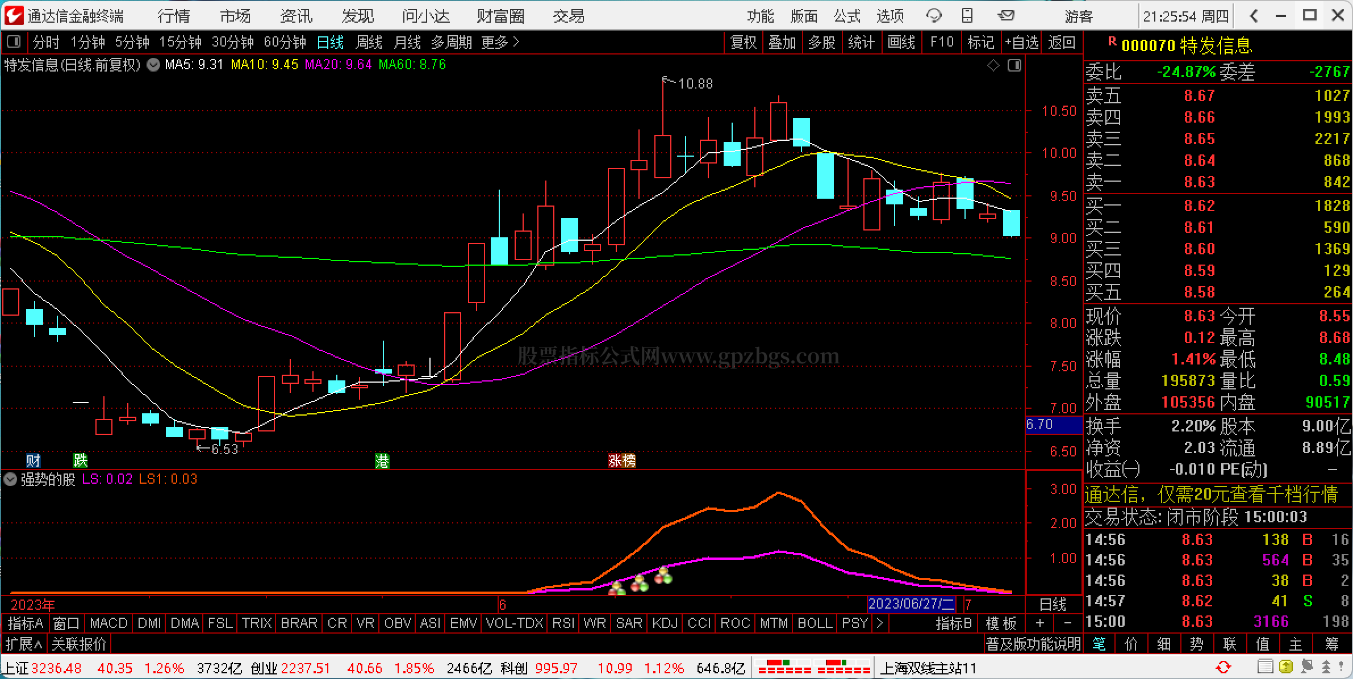Select the 周线 weekly period

click(369, 43)
